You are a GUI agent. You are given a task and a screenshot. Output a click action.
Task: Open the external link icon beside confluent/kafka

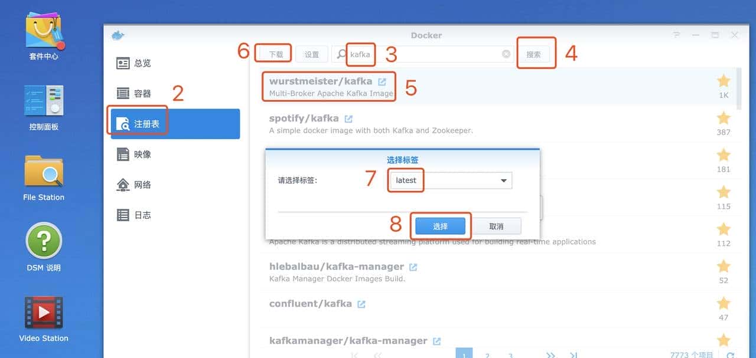(361, 304)
